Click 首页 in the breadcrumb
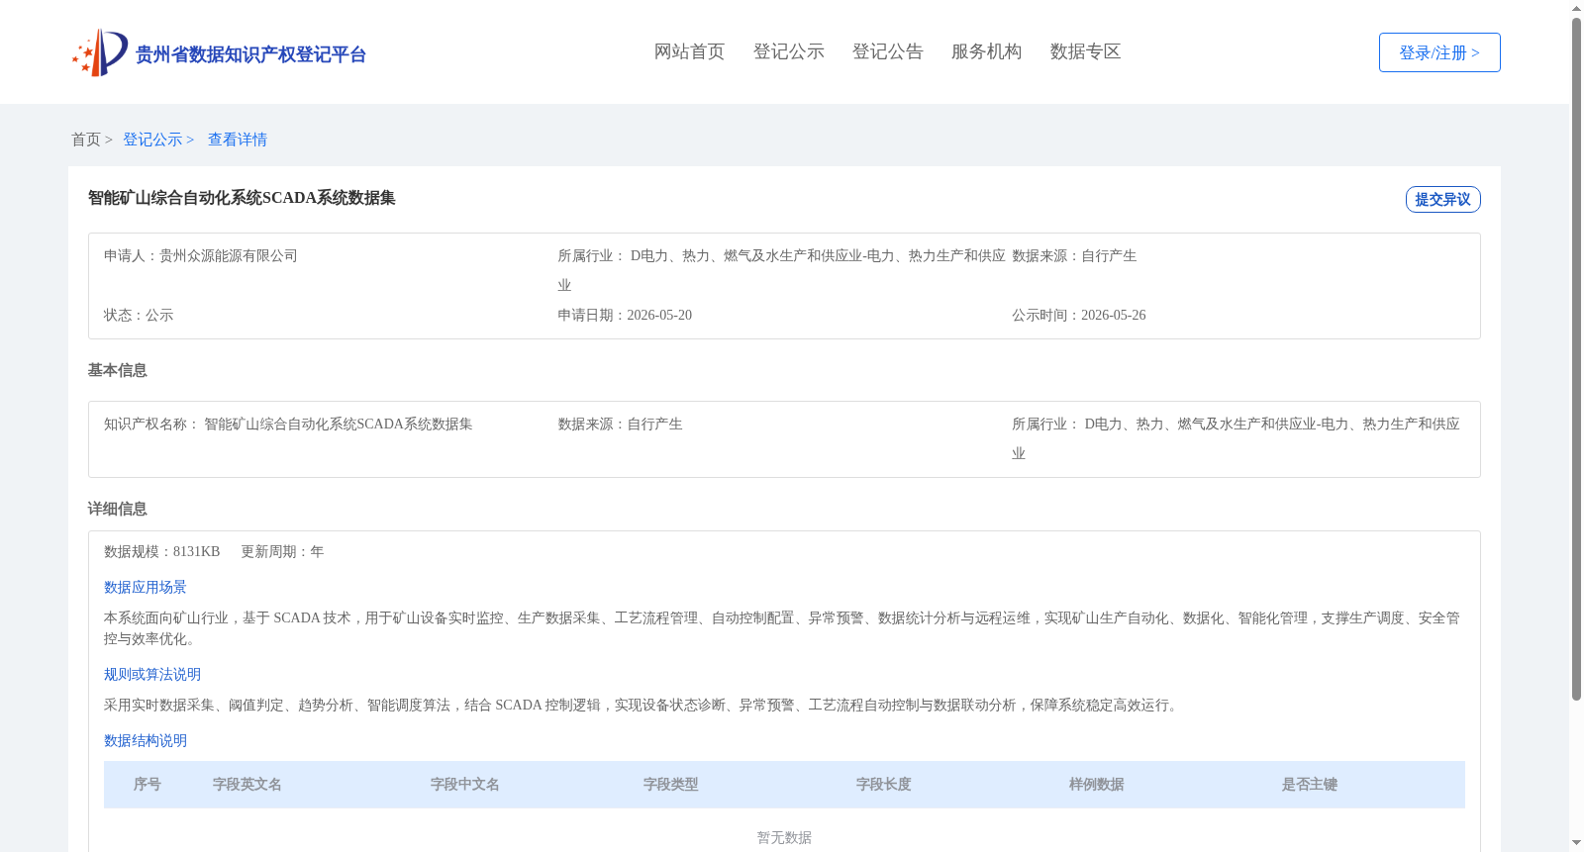1584x852 pixels. coord(86,140)
